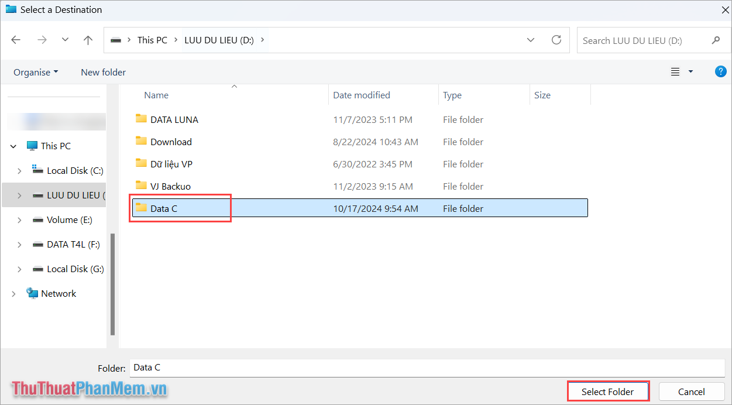The image size is (732, 405).
Task: Click the Network globe icon
Action: pyautogui.click(x=32, y=293)
